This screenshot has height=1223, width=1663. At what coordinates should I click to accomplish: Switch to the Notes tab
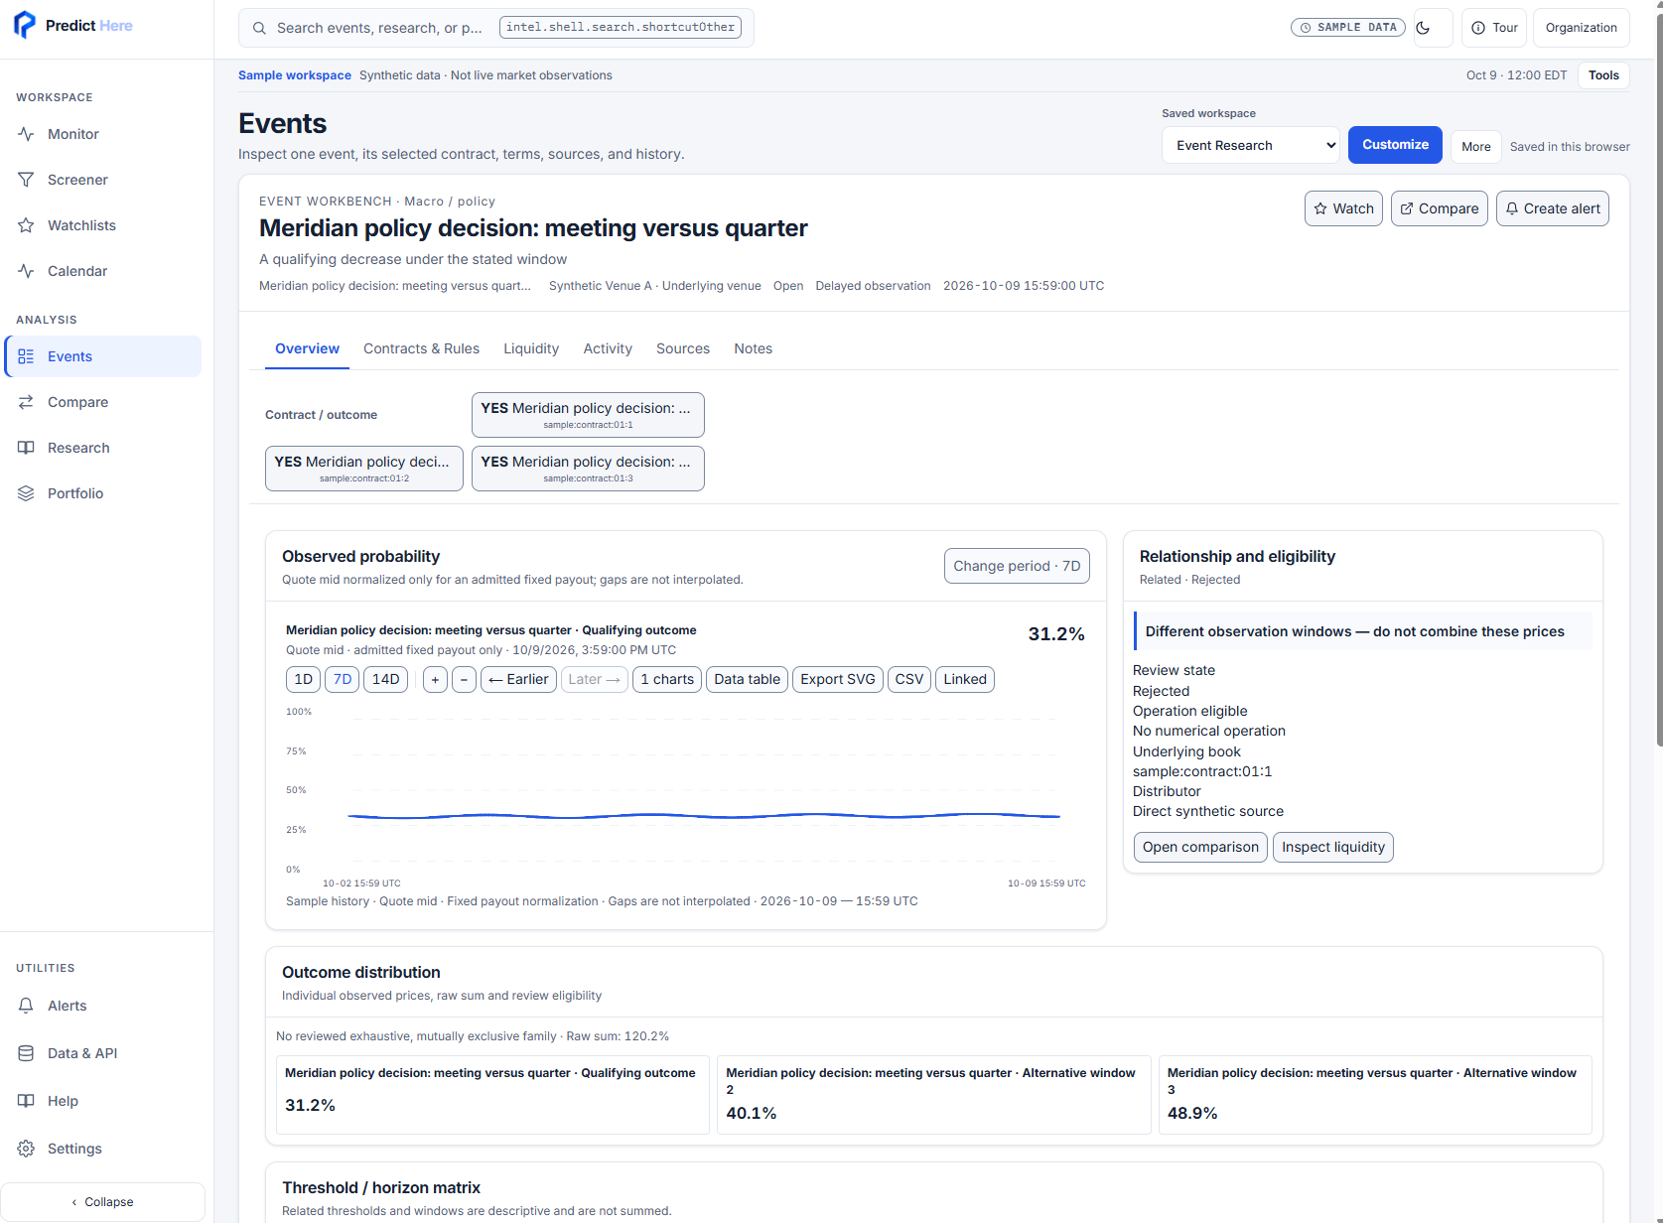(753, 348)
